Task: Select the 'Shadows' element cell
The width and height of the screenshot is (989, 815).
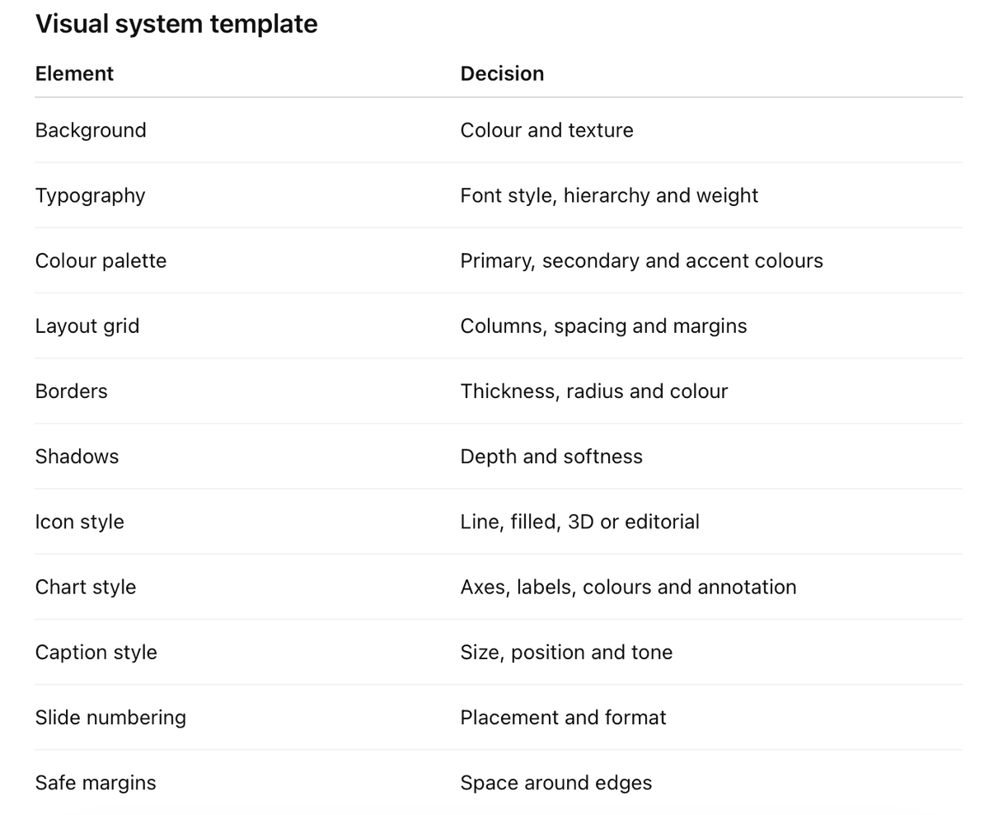Action: tap(77, 456)
